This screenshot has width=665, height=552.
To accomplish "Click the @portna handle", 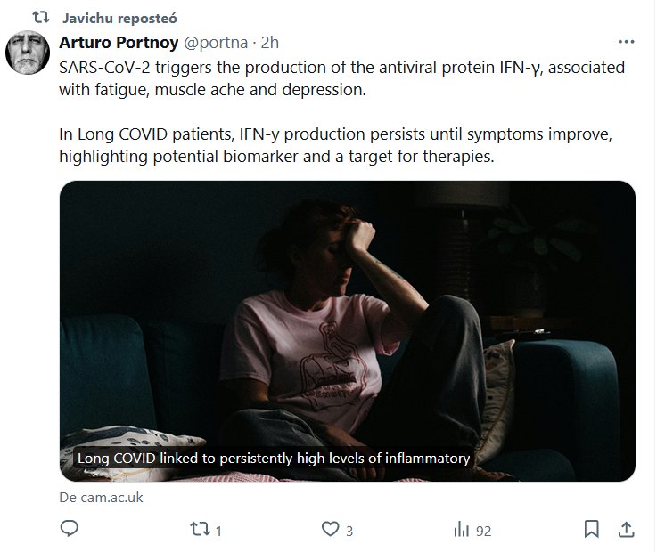I will (x=215, y=42).
